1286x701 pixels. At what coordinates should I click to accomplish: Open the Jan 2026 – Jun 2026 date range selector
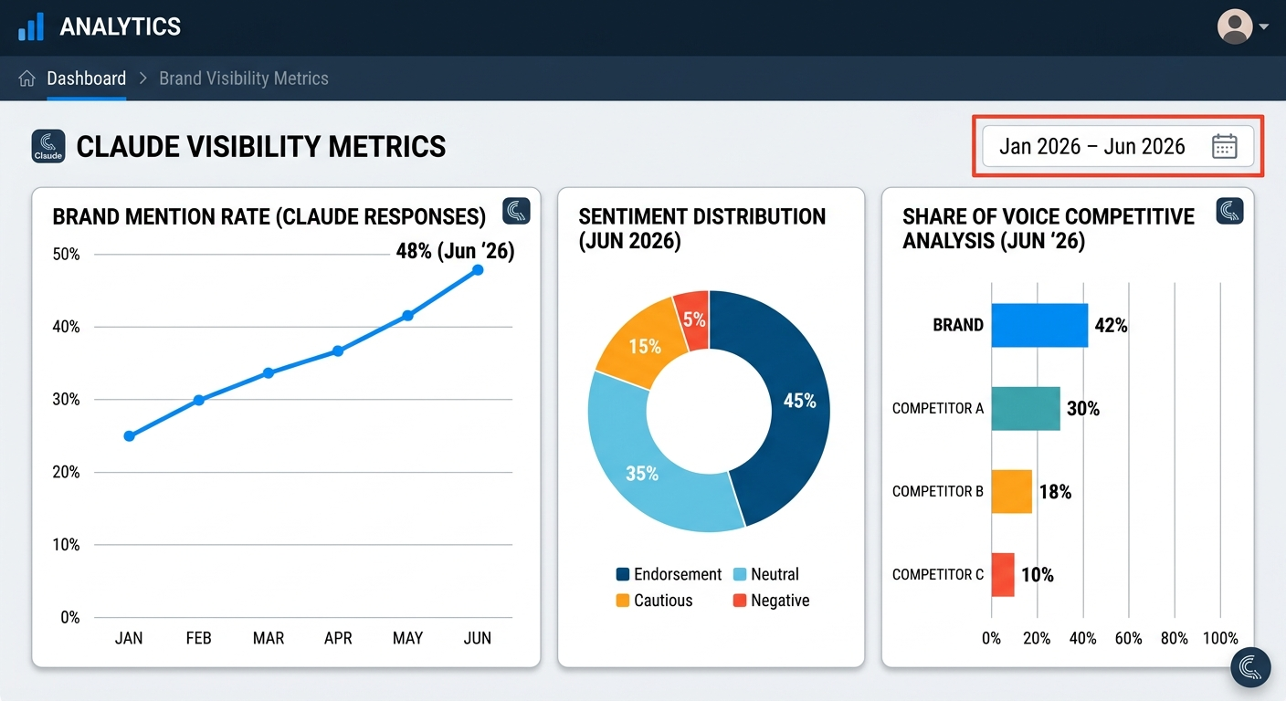[x=1093, y=146]
